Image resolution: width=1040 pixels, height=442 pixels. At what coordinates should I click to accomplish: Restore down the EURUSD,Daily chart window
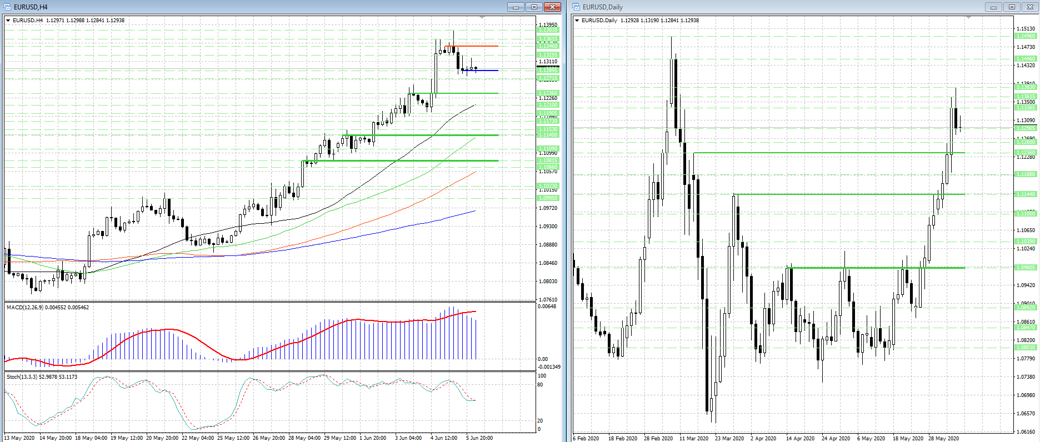(x=1012, y=7)
